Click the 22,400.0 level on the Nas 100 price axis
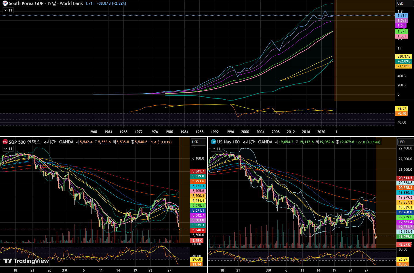This screenshot has width=414, height=273. pyautogui.click(x=405, y=148)
